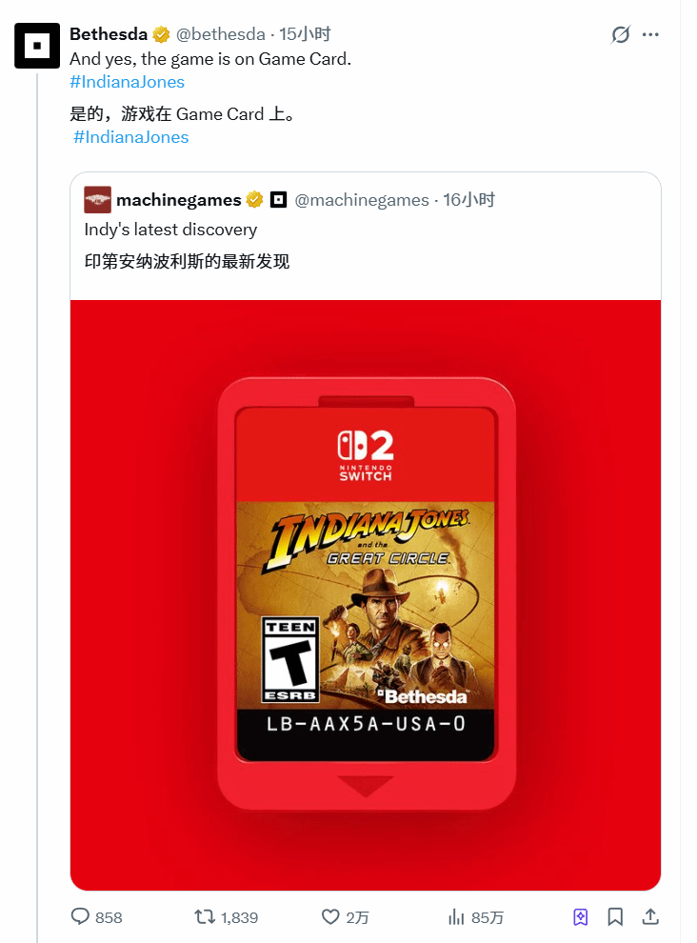Open first #IndianaJones hashtag link
Viewport: 697px width, 943px height.
tap(127, 82)
